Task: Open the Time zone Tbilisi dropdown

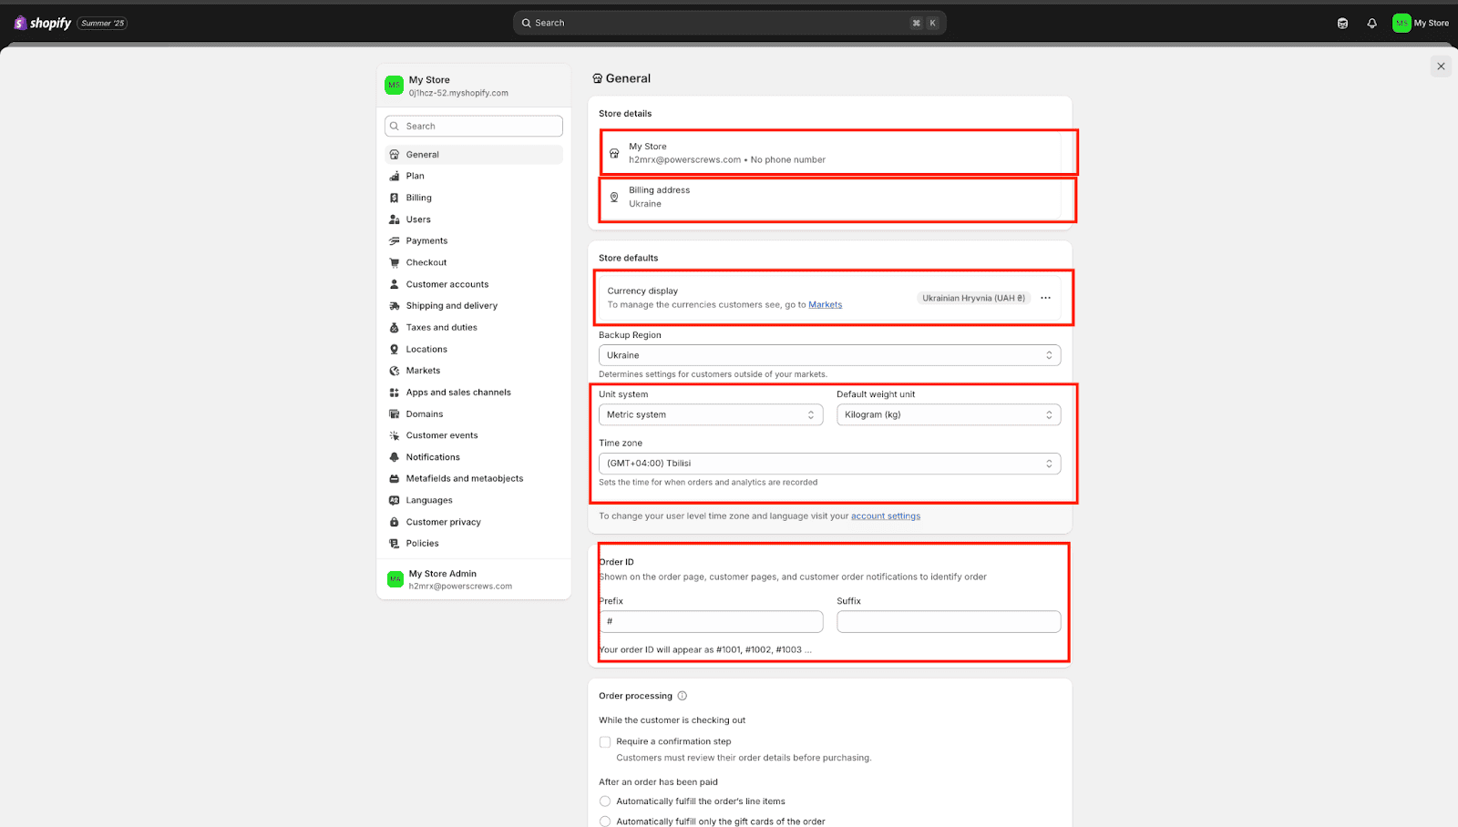Action: (829, 464)
